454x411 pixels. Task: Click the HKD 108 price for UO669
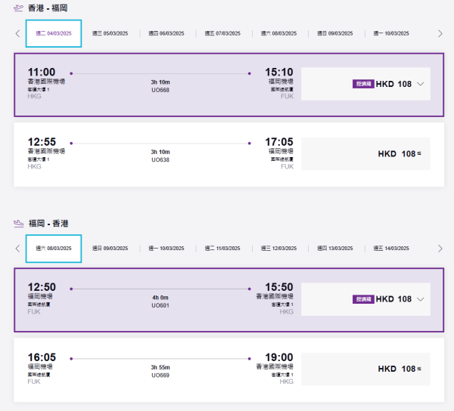(x=400, y=369)
